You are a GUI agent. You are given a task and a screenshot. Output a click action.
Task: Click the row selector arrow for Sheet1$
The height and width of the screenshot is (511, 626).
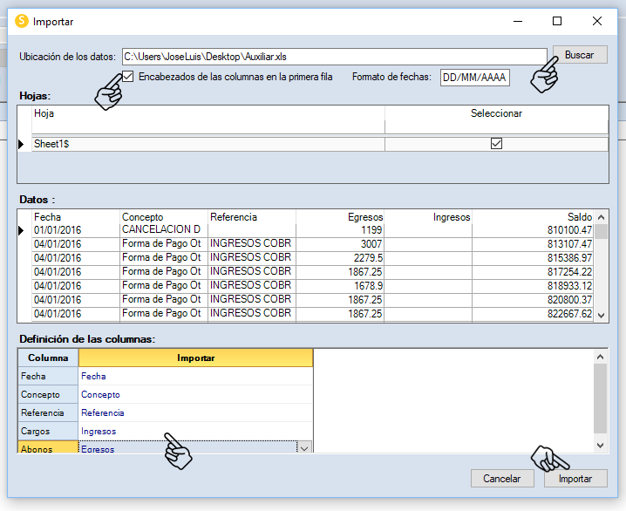[24, 144]
